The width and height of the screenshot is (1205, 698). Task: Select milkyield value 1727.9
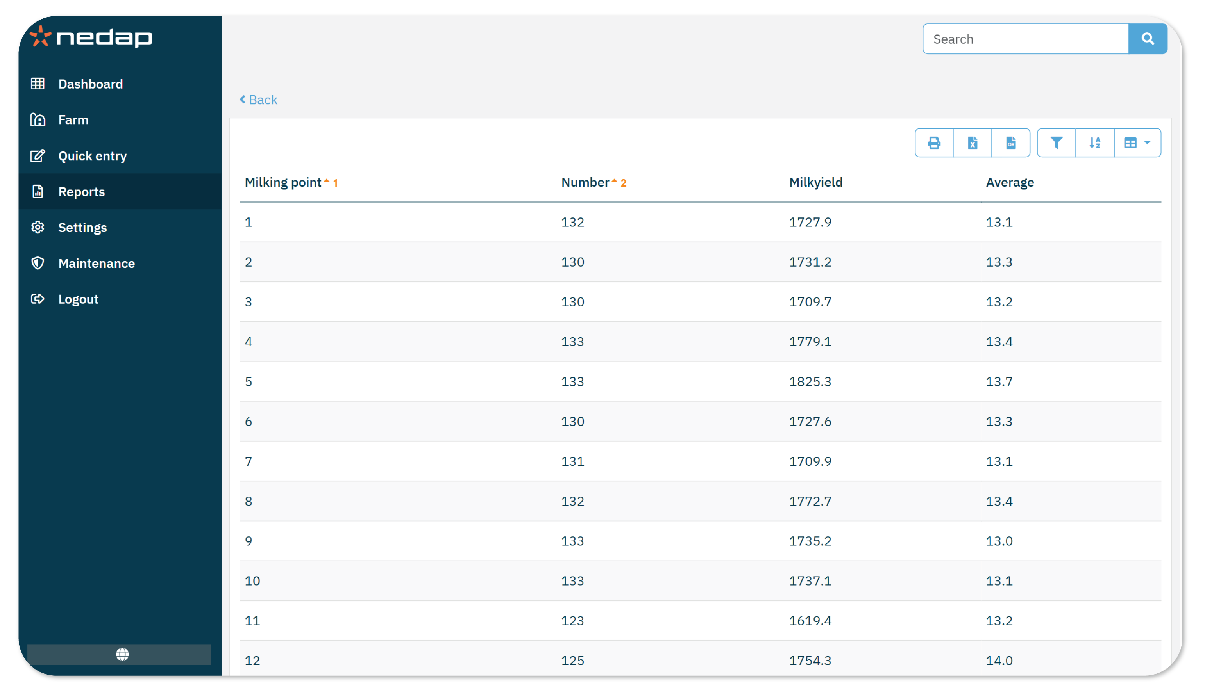pos(810,222)
